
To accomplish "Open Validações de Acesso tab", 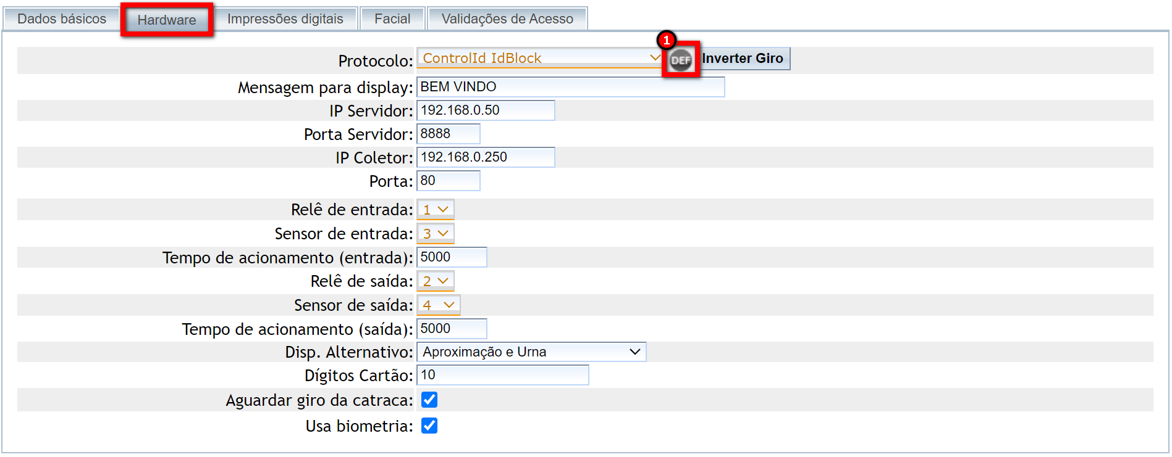I will pos(507,19).
